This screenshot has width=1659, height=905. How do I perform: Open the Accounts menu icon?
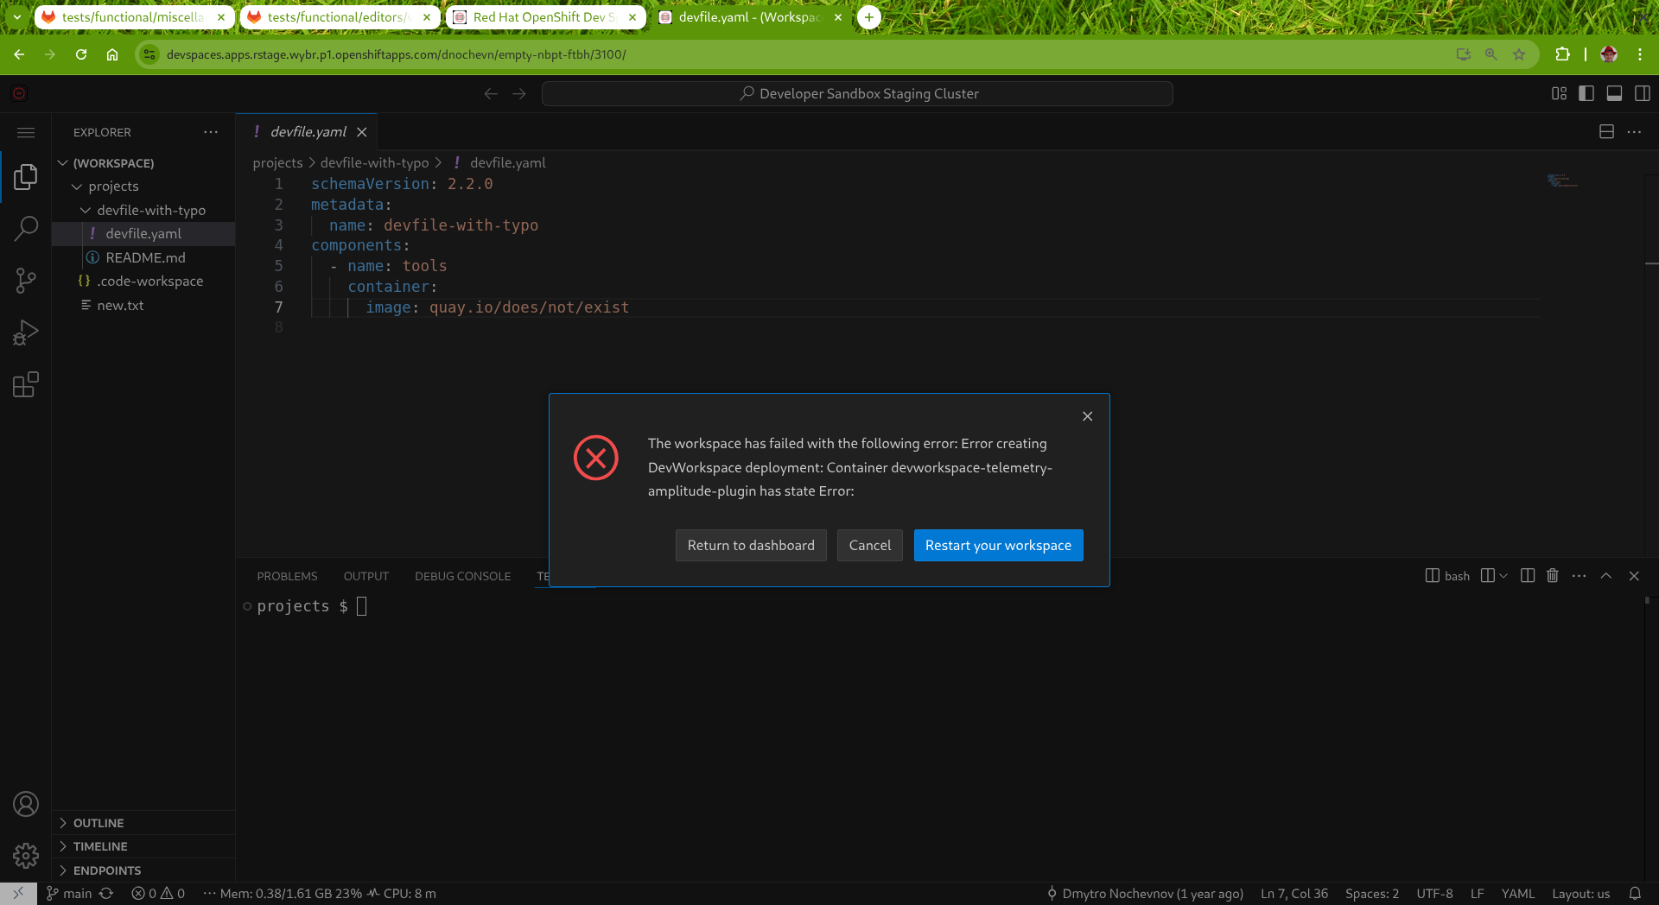(26, 804)
